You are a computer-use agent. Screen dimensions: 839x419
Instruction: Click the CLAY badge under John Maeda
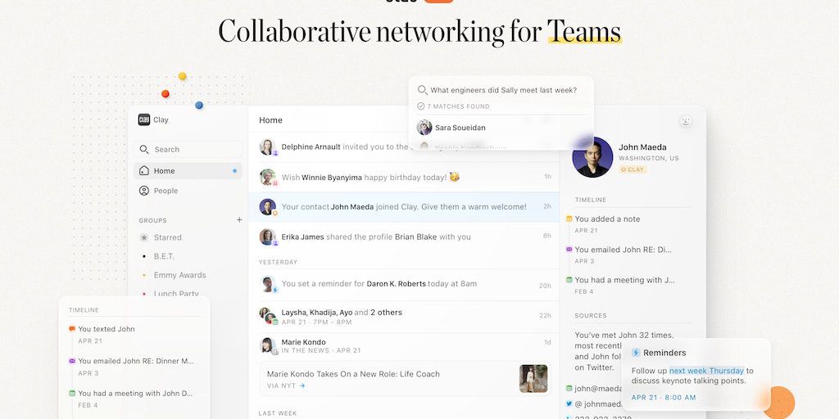point(633,169)
